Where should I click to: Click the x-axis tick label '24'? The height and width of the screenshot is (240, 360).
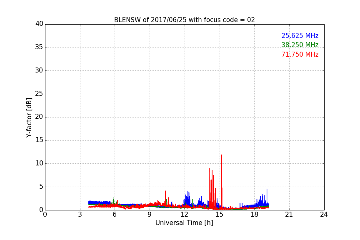(324, 215)
